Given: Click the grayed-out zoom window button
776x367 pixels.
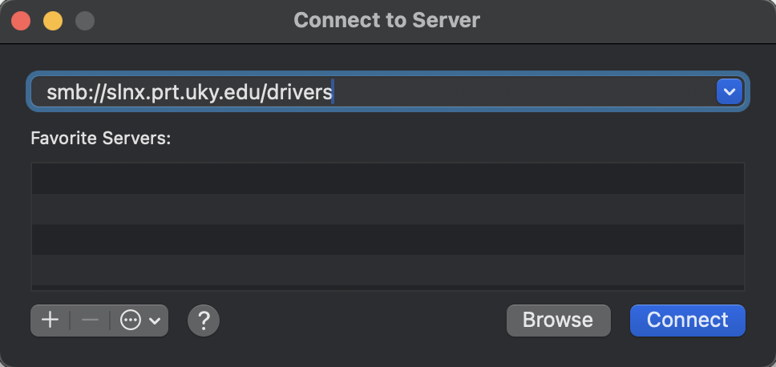Looking at the screenshot, I should click(85, 22).
